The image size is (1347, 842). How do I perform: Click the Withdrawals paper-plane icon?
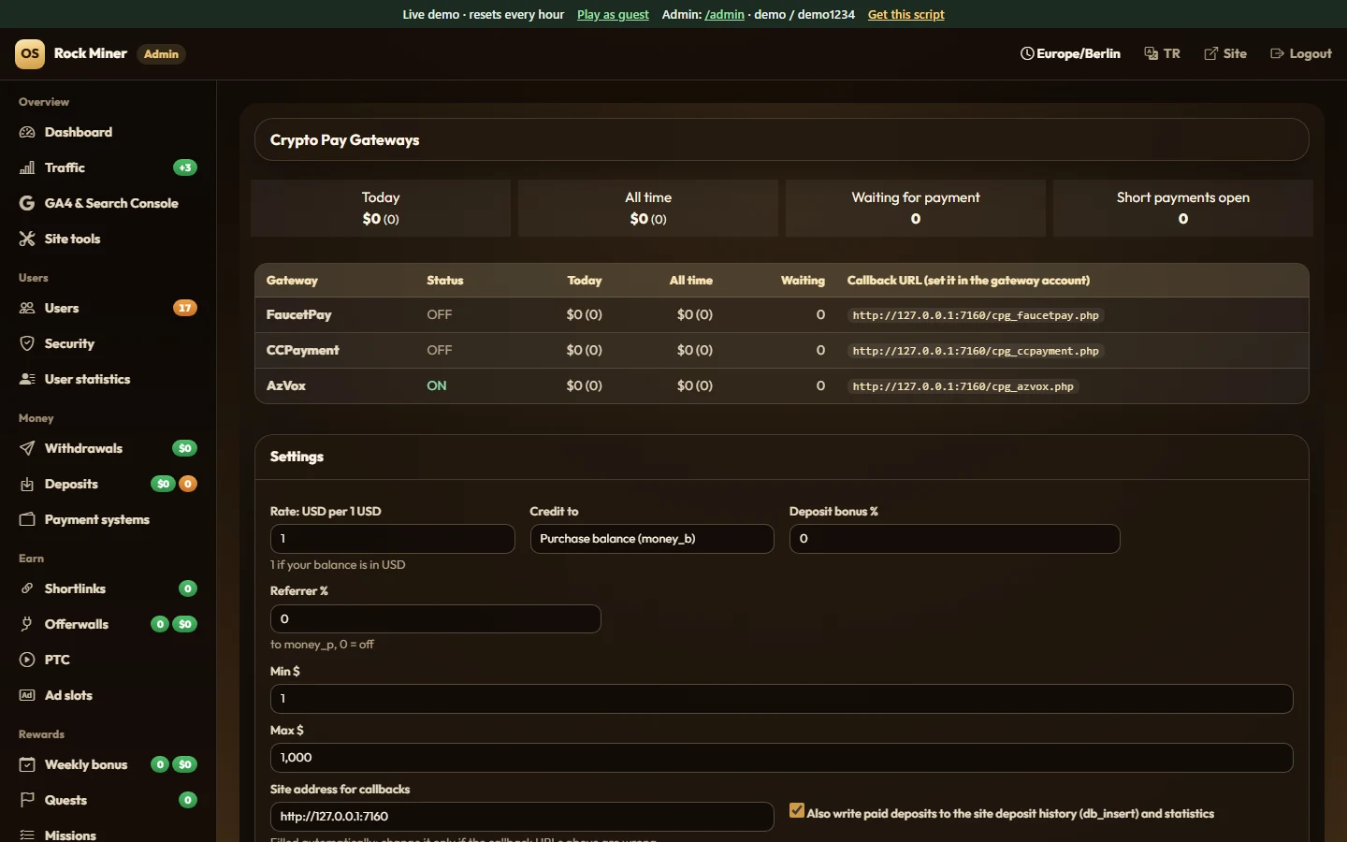pos(27,448)
